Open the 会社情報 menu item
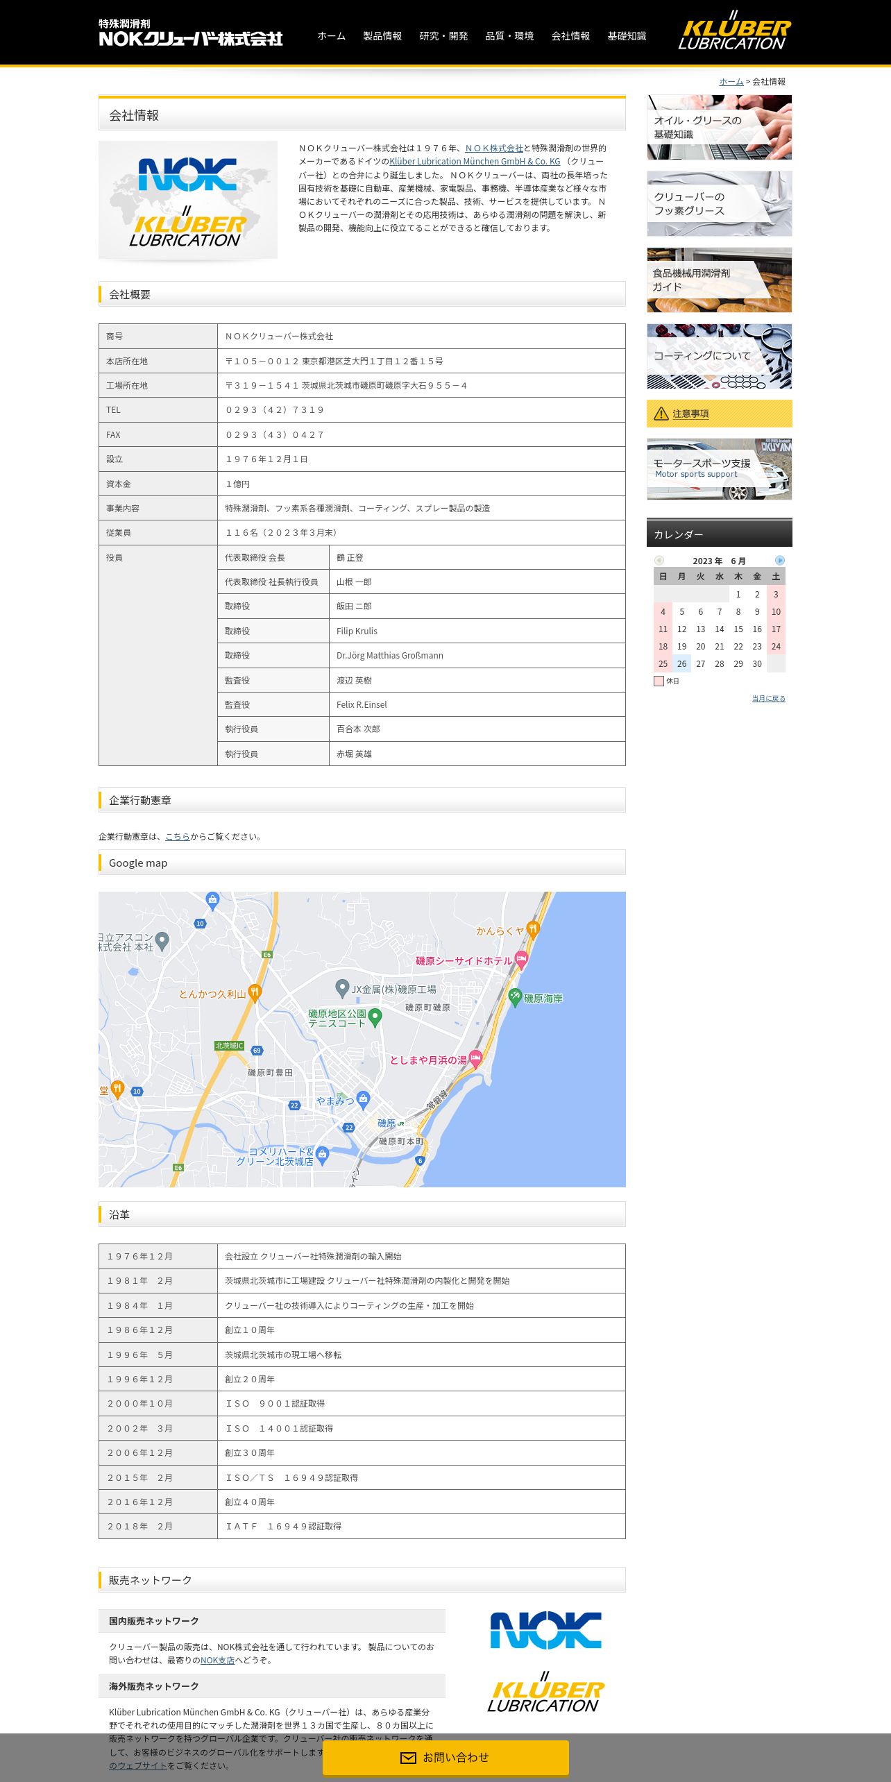891x1782 pixels. (x=571, y=36)
